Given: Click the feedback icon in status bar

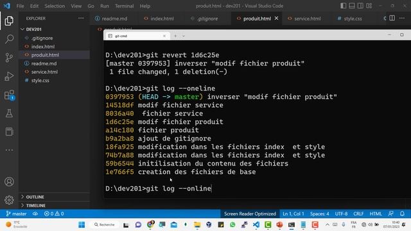Looking at the screenshot, I should (391, 214).
